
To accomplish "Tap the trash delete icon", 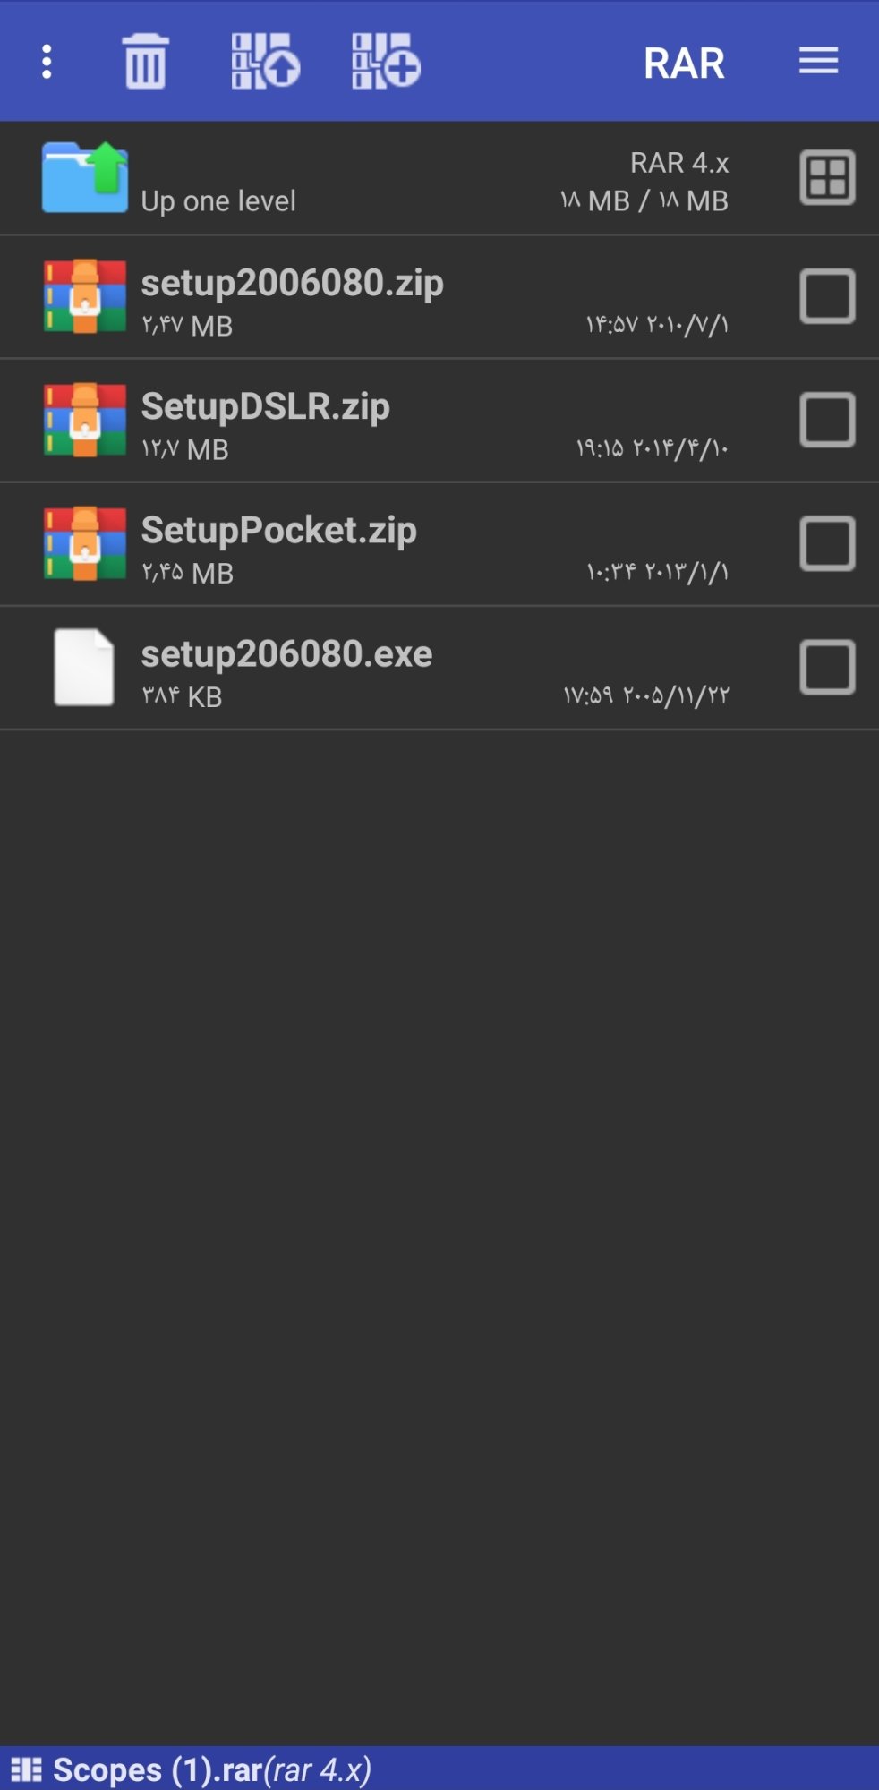I will (x=145, y=62).
